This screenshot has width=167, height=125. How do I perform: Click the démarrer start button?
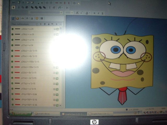(x=21, y=114)
